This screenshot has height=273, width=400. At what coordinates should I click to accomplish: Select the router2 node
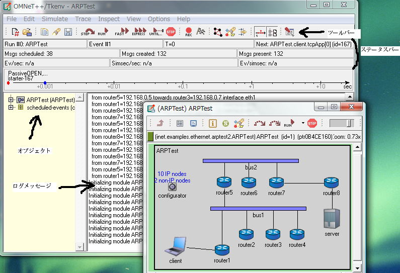(x=246, y=234)
